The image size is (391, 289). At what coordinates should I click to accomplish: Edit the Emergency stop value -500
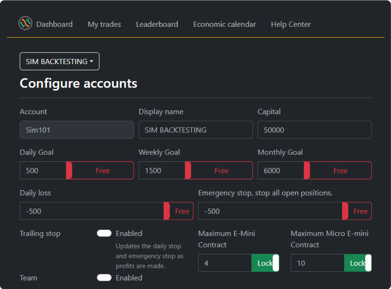tap(270, 211)
